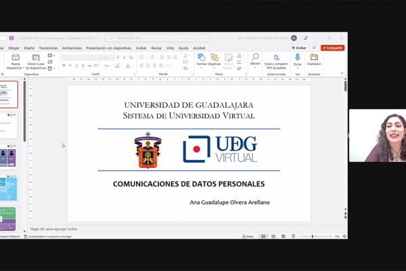The width and height of the screenshot is (406, 271).
Task: Click the pen icon in title bar
Action: (306, 38)
